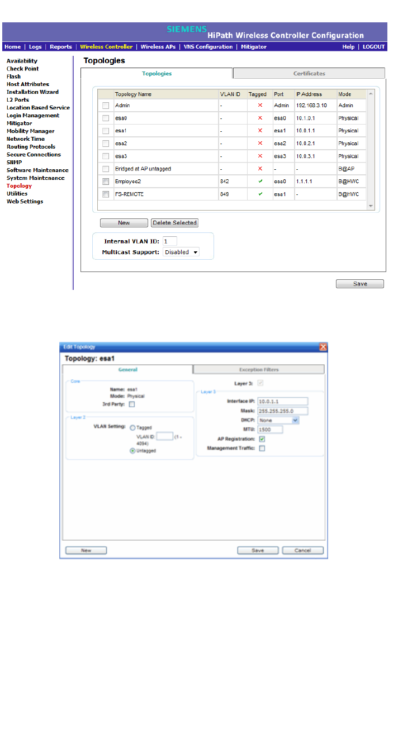
Task: Open Location Based Service in the sidebar
Action: pyautogui.click(x=38, y=108)
